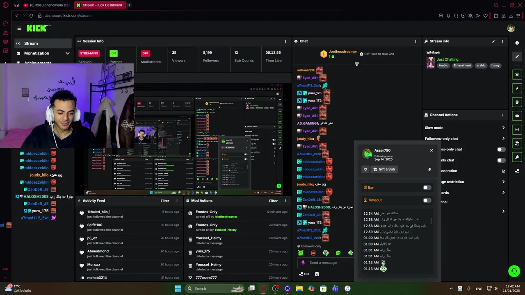
Task: Pick the red angry emote in chat quick bar
Action: point(313,253)
